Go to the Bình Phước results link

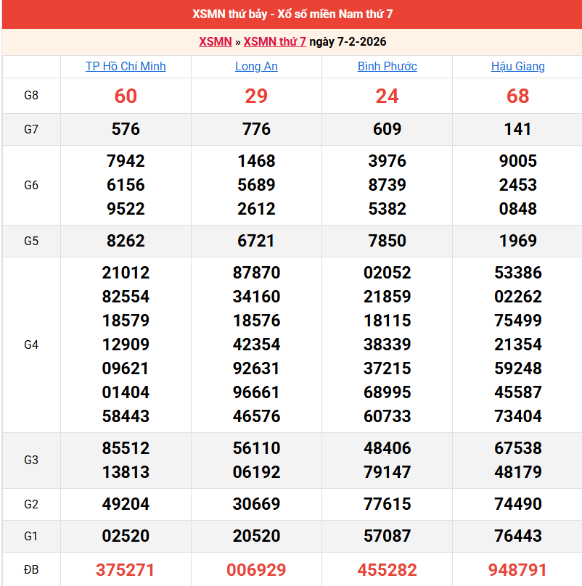coord(387,67)
